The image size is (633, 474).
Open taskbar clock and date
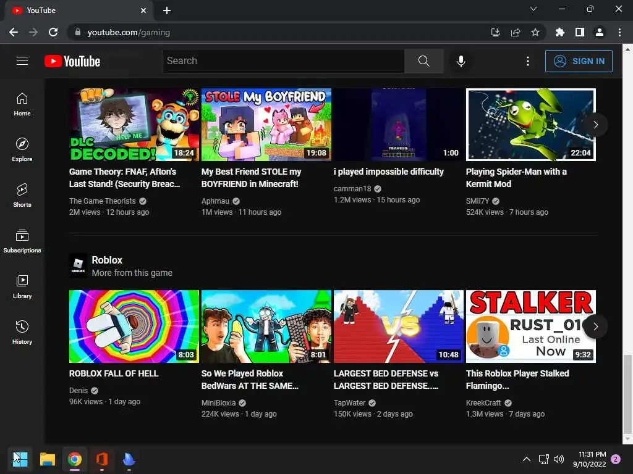[x=589, y=459]
